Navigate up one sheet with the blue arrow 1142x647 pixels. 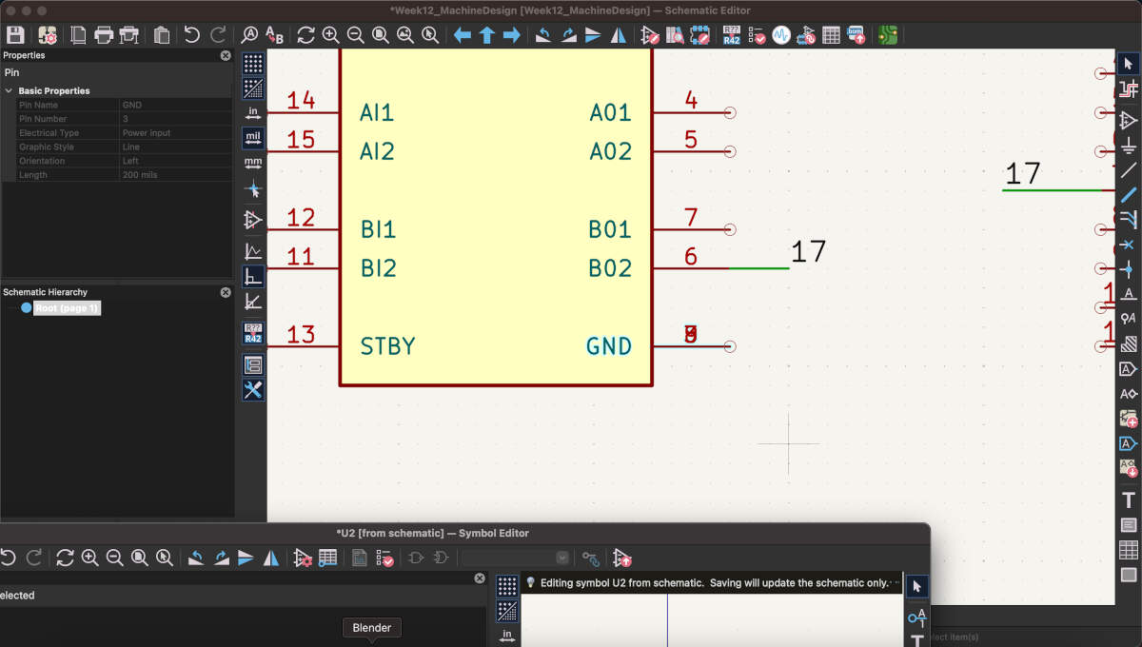(x=486, y=35)
